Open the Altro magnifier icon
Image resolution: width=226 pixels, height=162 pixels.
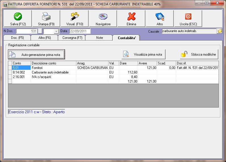click(160, 16)
